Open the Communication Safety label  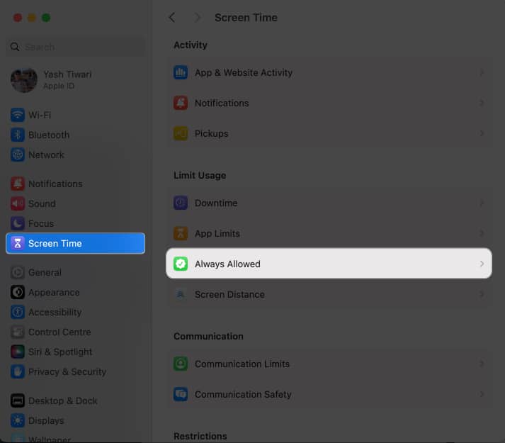(x=243, y=395)
